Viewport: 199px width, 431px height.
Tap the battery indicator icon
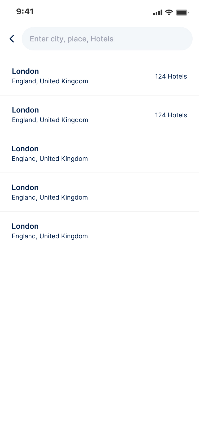click(x=182, y=12)
